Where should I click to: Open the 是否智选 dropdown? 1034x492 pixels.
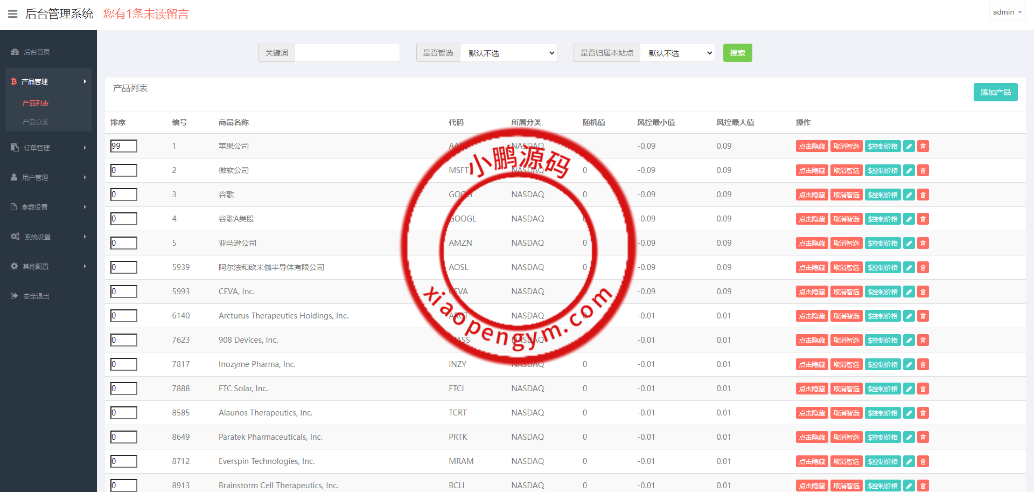pyautogui.click(x=508, y=53)
